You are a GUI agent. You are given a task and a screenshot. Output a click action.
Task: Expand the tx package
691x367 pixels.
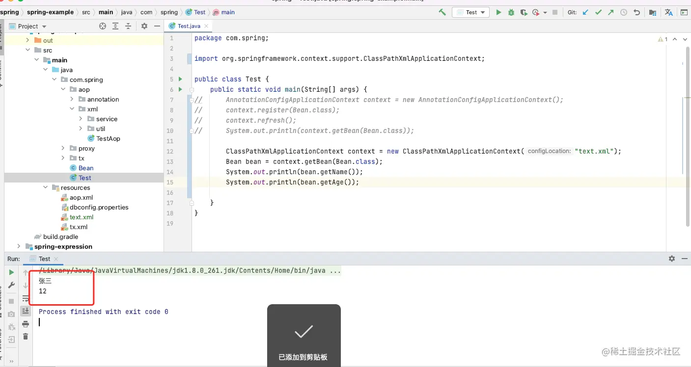click(x=63, y=158)
